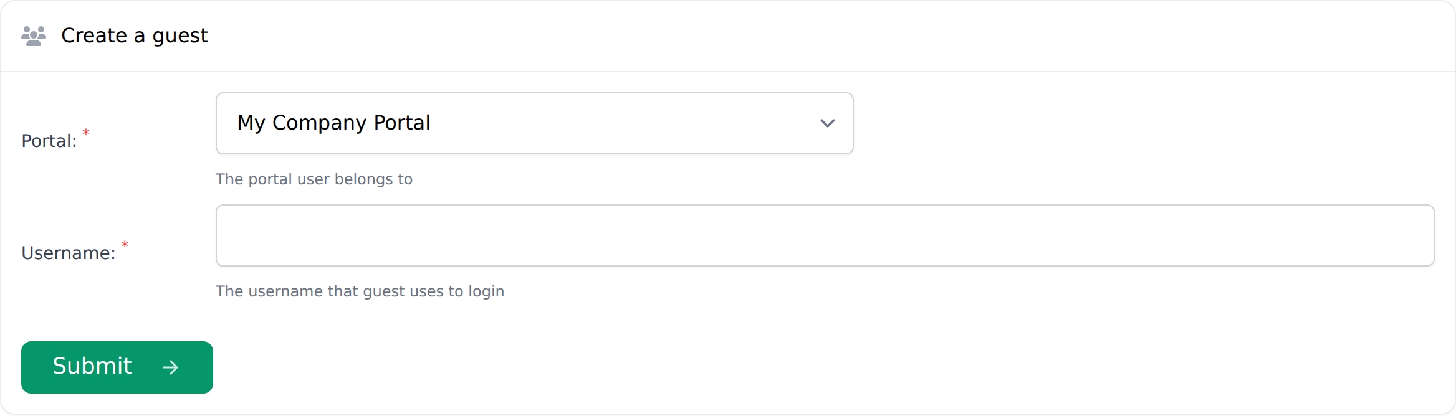
Task: Expand the Portal dropdown chevron
Action: (x=827, y=123)
